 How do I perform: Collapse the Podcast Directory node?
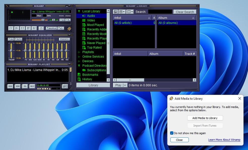[x=79, y=65]
